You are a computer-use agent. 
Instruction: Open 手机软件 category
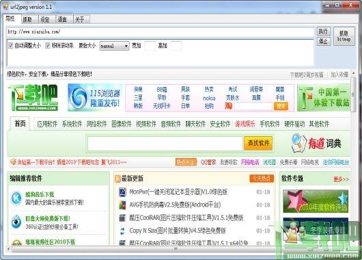pos(270,124)
